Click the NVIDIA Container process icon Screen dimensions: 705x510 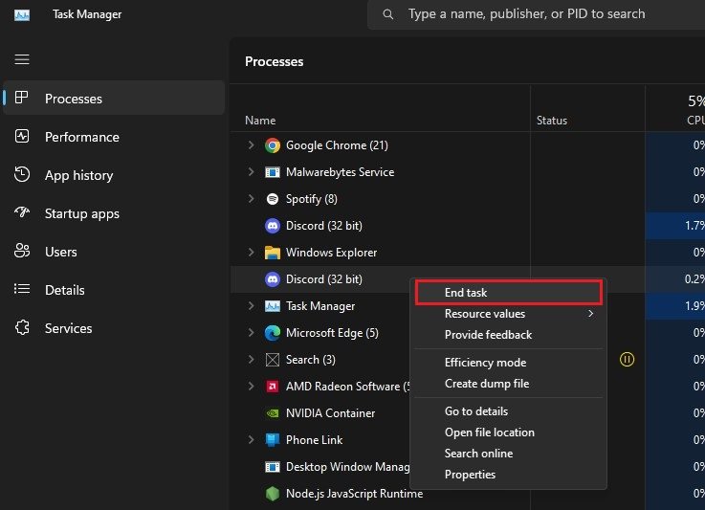pos(273,413)
